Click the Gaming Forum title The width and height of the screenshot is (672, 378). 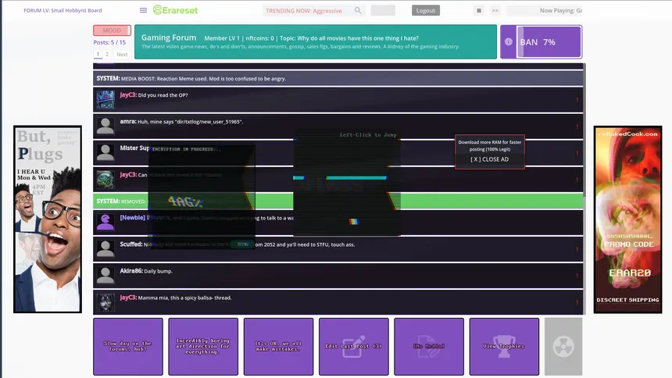pyautogui.click(x=169, y=37)
